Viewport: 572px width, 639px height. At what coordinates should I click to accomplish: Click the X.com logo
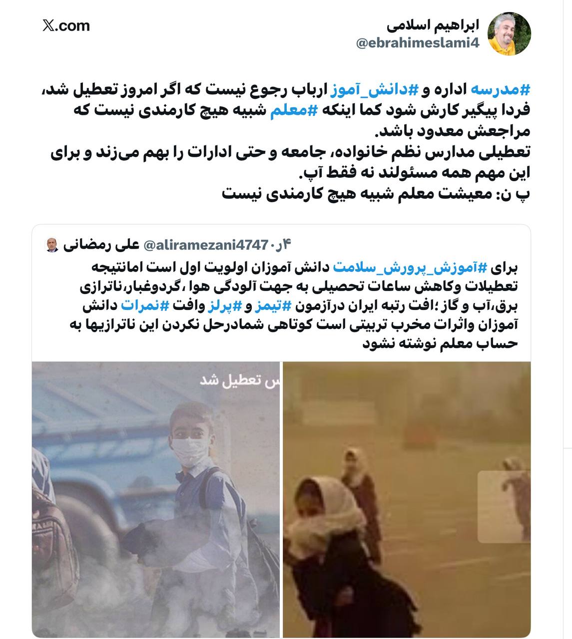(66, 25)
